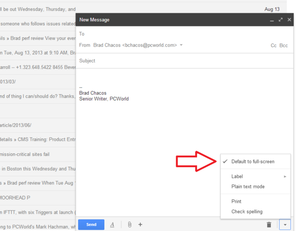
Task: Discard draft with the trash icon
Action: point(269,224)
